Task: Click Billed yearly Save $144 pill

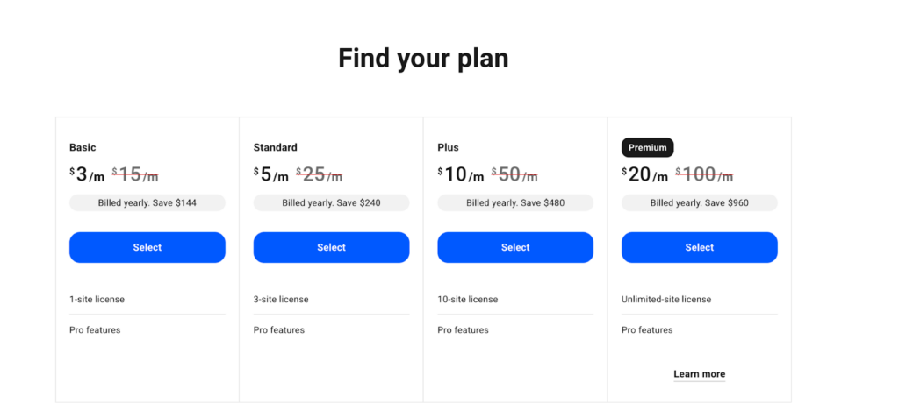Action: [x=147, y=202]
